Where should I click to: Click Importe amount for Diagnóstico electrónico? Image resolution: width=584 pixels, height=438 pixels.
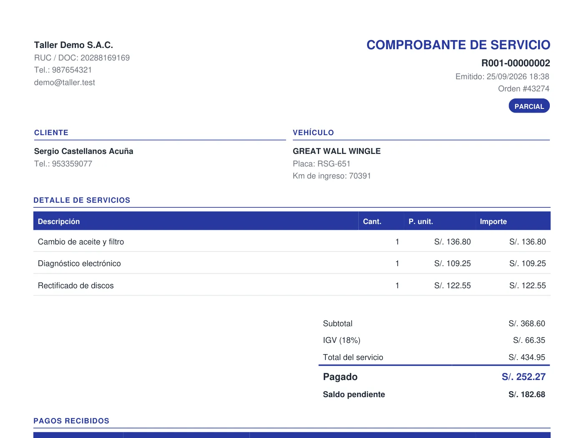coord(528,263)
